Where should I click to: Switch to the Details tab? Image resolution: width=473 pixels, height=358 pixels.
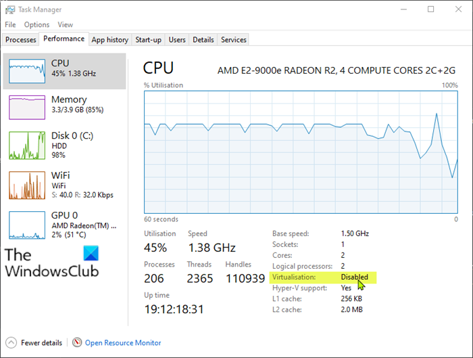(203, 40)
